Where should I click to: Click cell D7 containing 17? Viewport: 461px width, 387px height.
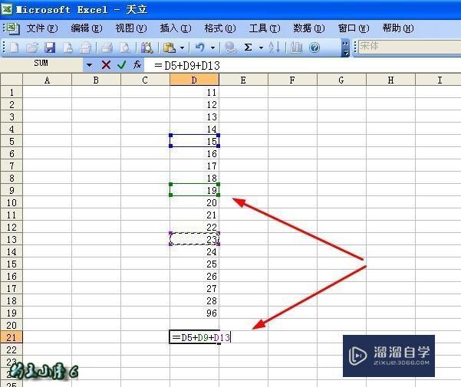click(194, 166)
